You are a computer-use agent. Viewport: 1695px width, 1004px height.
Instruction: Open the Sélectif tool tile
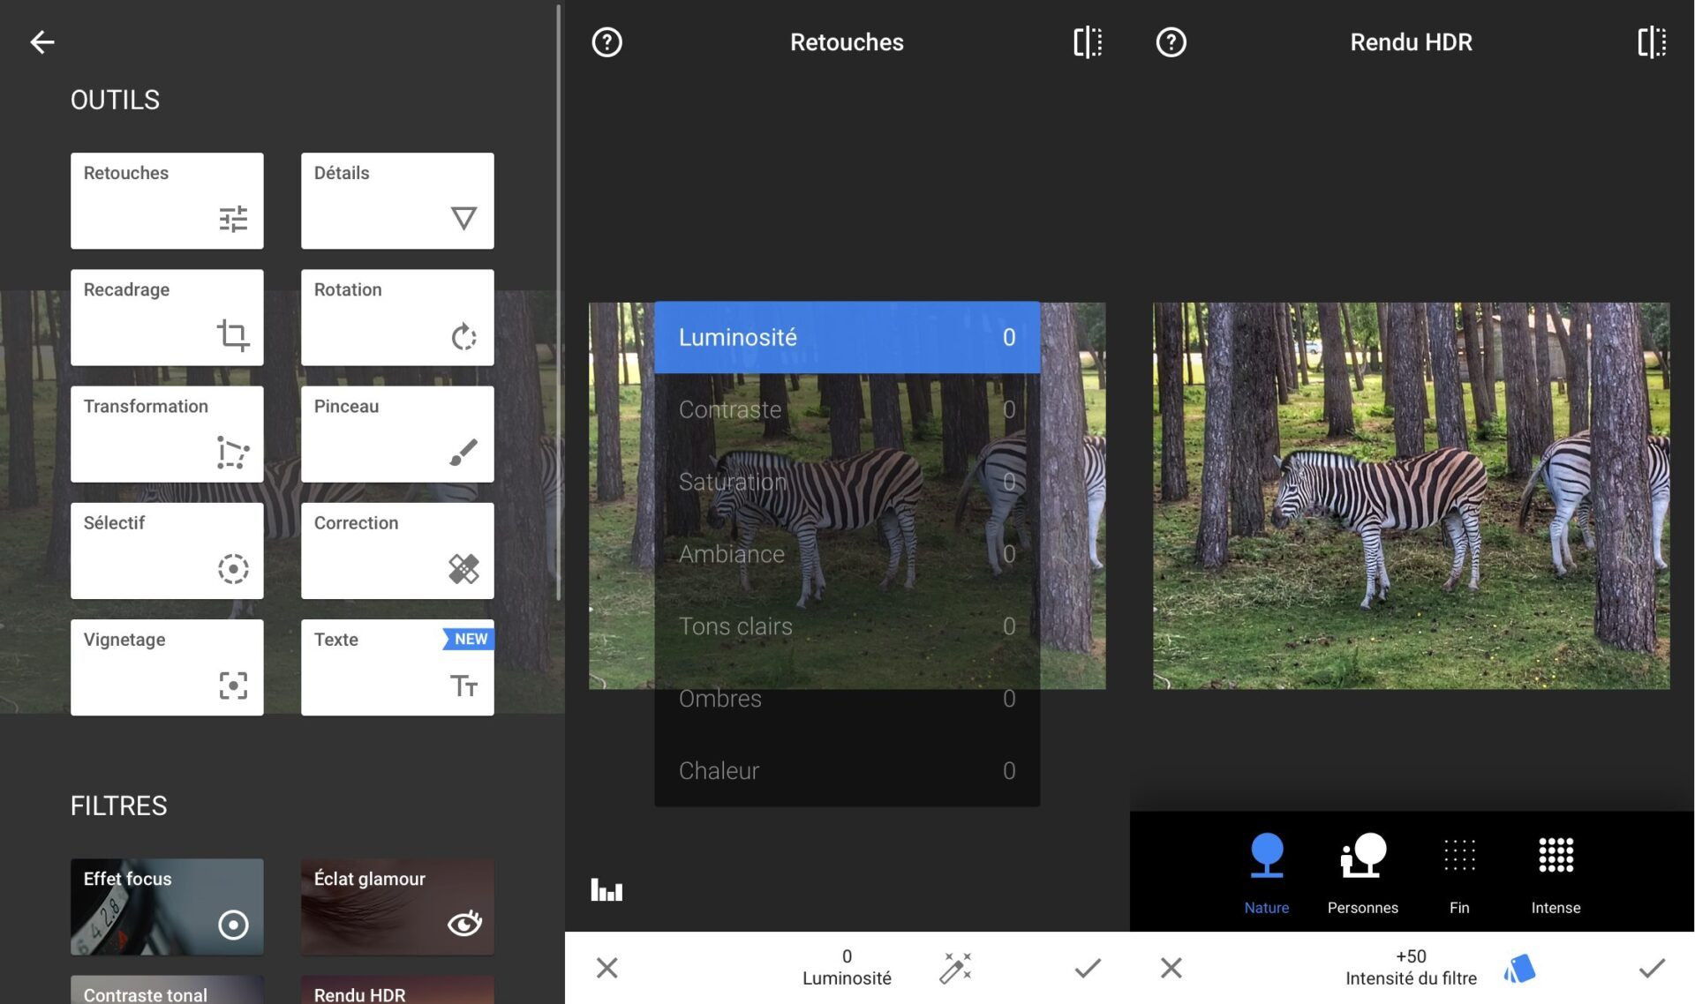pos(167,551)
